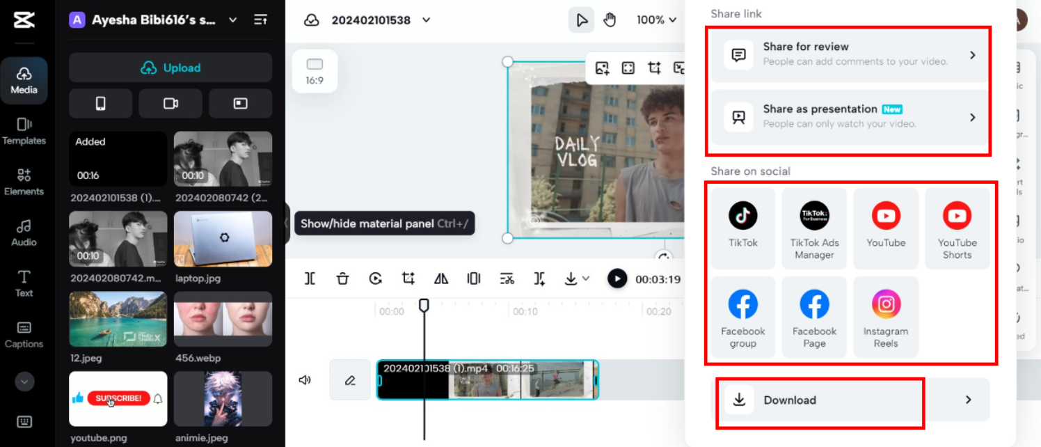Click the split scenes sparkle icon
This screenshot has width=1041, height=447.
point(539,279)
